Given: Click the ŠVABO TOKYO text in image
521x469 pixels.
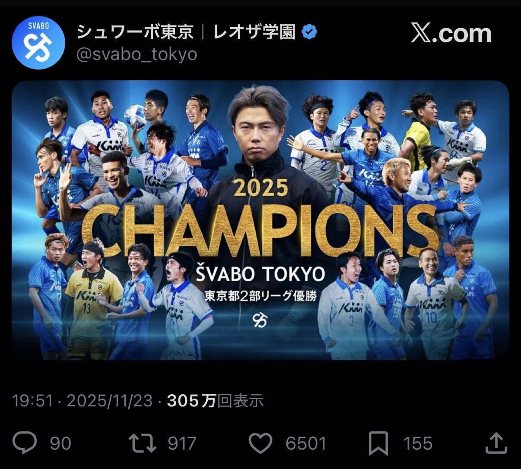Looking at the screenshot, I should (x=260, y=273).
